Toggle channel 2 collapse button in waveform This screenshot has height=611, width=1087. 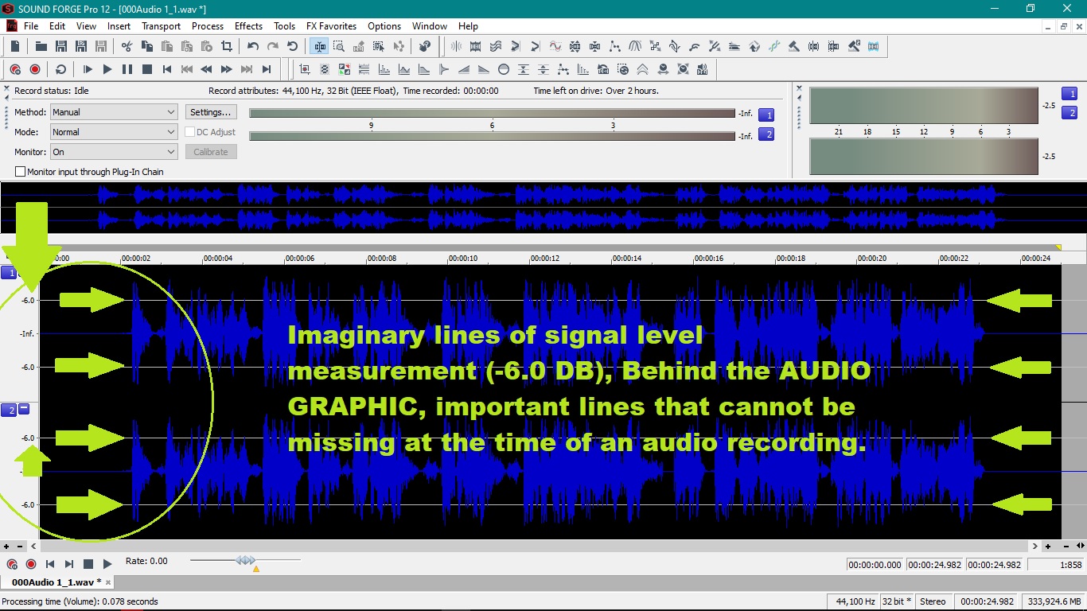24,409
